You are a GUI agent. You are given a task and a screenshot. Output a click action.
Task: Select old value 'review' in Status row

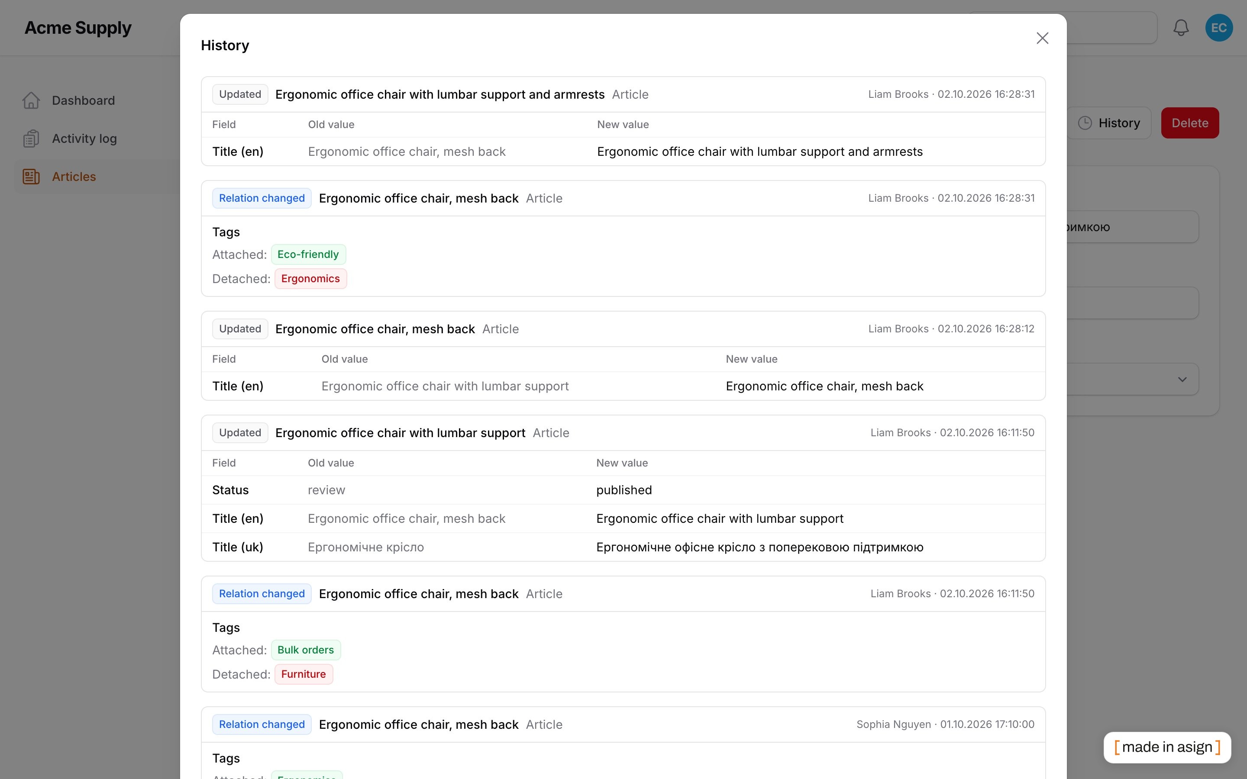(326, 490)
